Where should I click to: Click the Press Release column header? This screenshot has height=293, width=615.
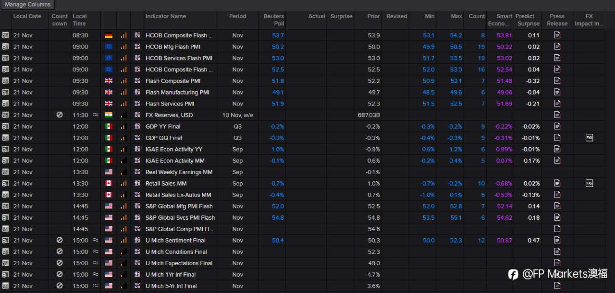557,20
